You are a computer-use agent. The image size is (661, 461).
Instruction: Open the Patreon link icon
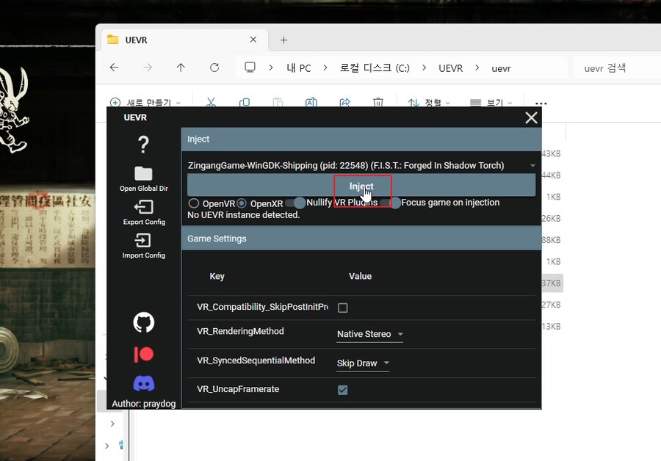tap(143, 355)
